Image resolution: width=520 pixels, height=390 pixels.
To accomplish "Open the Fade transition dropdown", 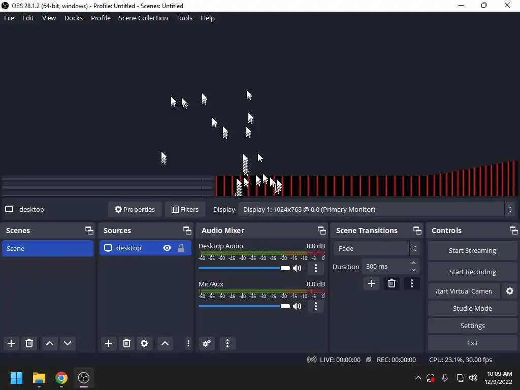I will 376,248.
